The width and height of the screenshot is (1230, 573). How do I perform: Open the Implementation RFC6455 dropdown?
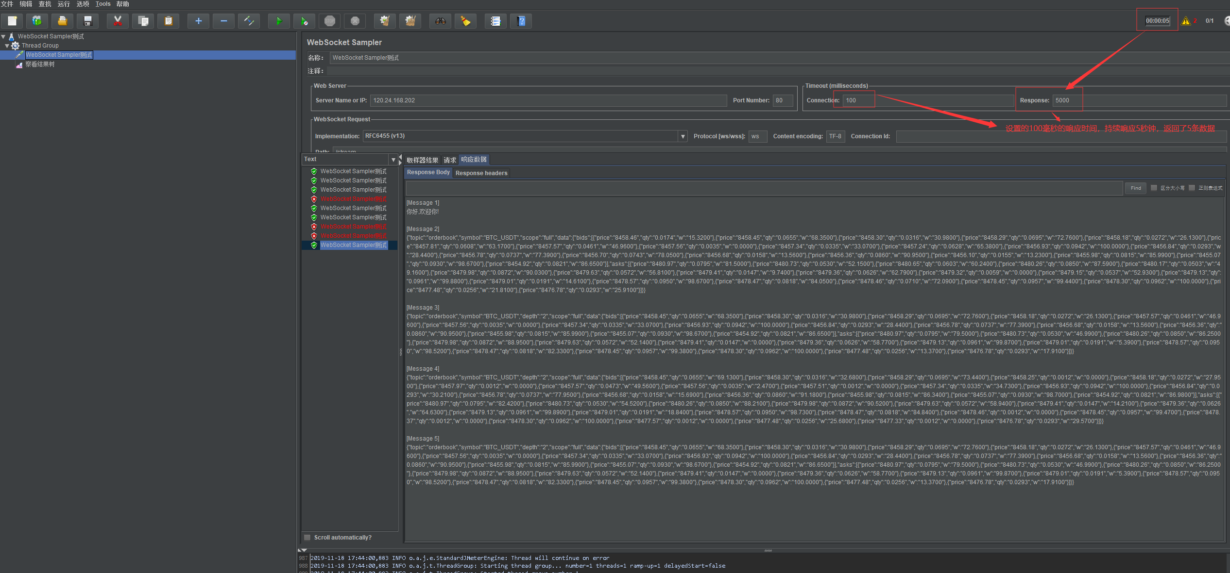tap(683, 136)
